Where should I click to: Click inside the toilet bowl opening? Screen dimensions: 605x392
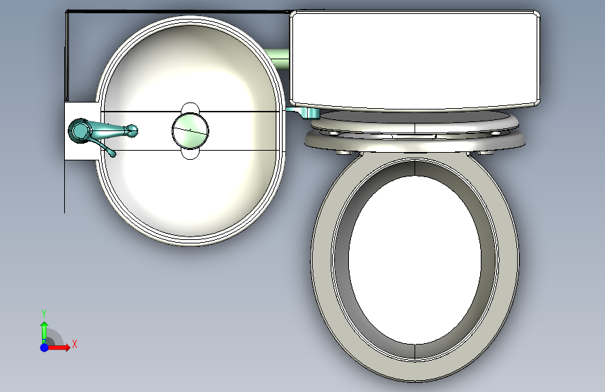point(414,259)
